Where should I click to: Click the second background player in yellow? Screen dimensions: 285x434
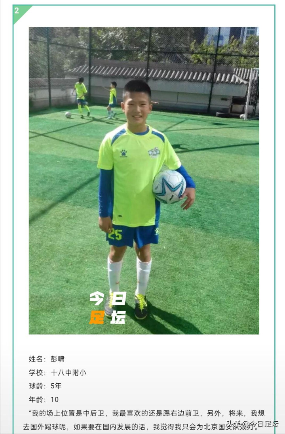[112, 100]
